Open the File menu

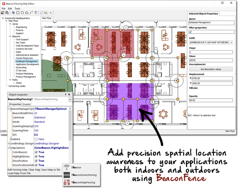4,8
